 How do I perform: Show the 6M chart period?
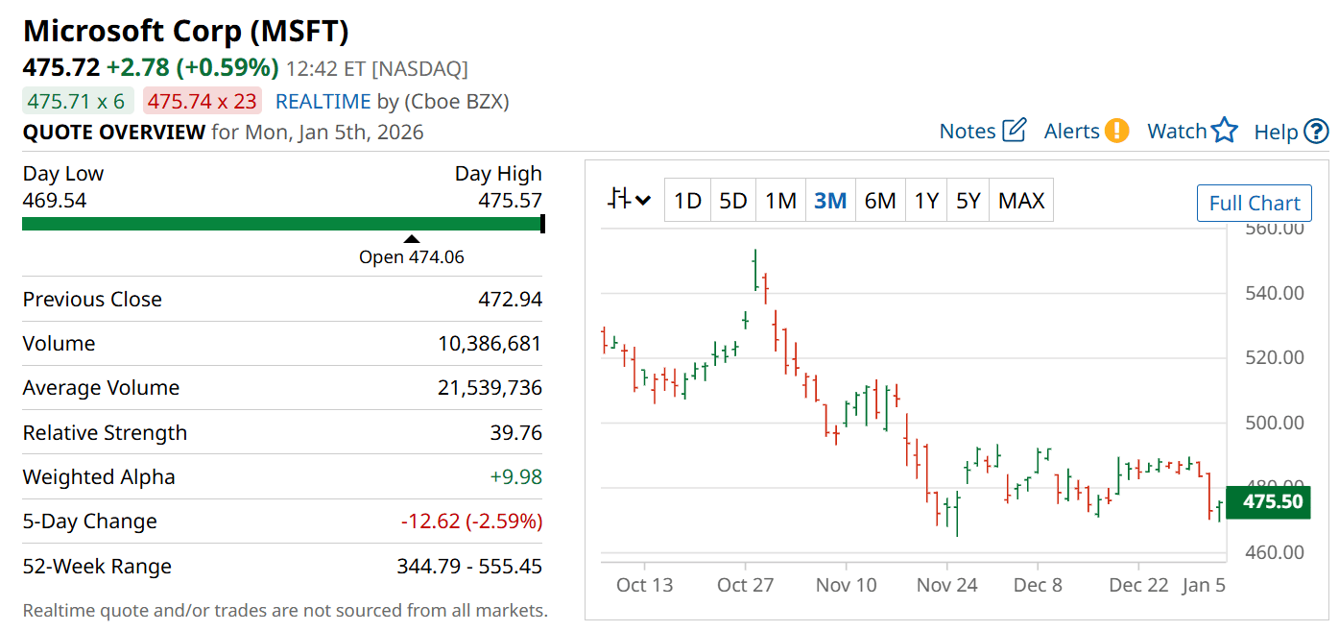coord(879,201)
